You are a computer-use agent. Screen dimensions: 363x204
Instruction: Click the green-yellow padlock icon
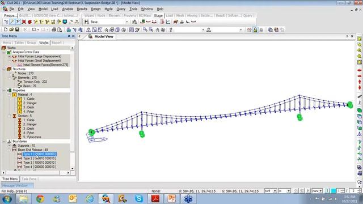(x=255, y=30)
